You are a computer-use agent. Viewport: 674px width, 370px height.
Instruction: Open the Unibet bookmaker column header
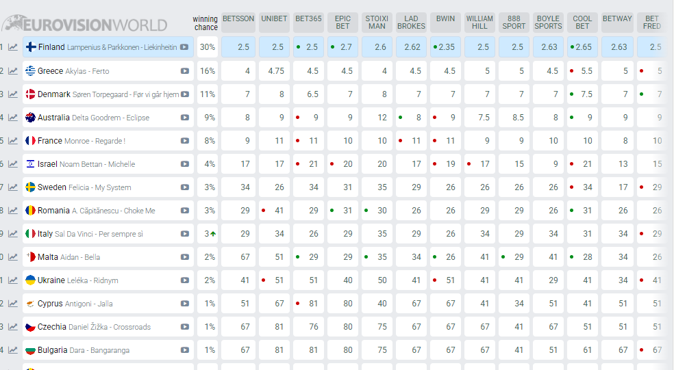tap(274, 23)
